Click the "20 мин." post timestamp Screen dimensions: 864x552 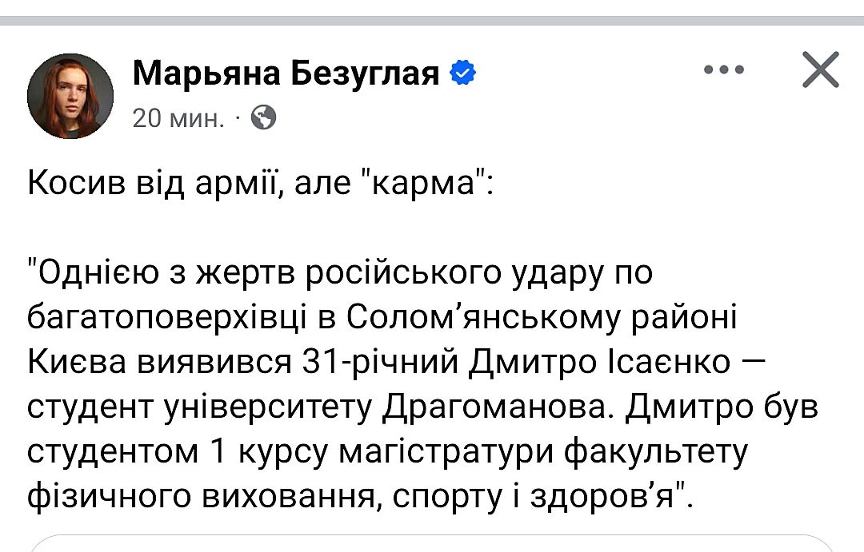pyautogui.click(x=178, y=119)
